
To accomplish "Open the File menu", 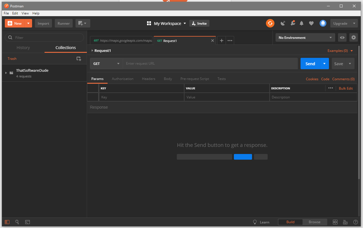I will 6,13.
